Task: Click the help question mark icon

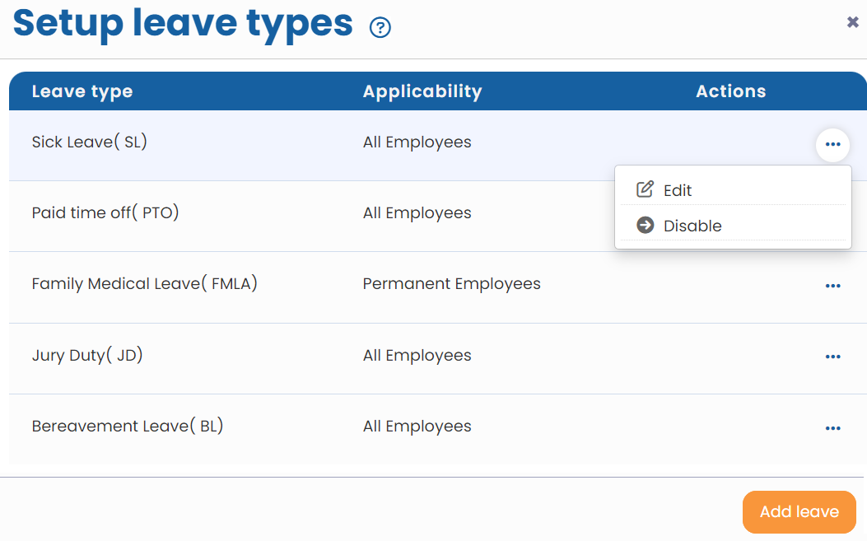Action: pyautogui.click(x=380, y=28)
